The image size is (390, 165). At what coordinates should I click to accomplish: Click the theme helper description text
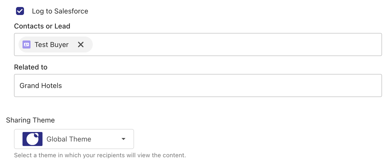point(100,155)
